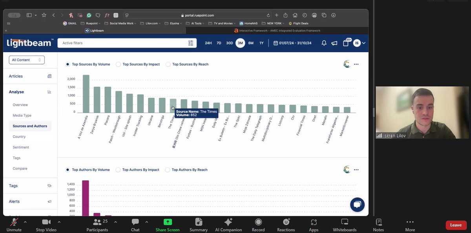Open Zoom Participants panel
This screenshot has height=233, width=471.
point(97,225)
